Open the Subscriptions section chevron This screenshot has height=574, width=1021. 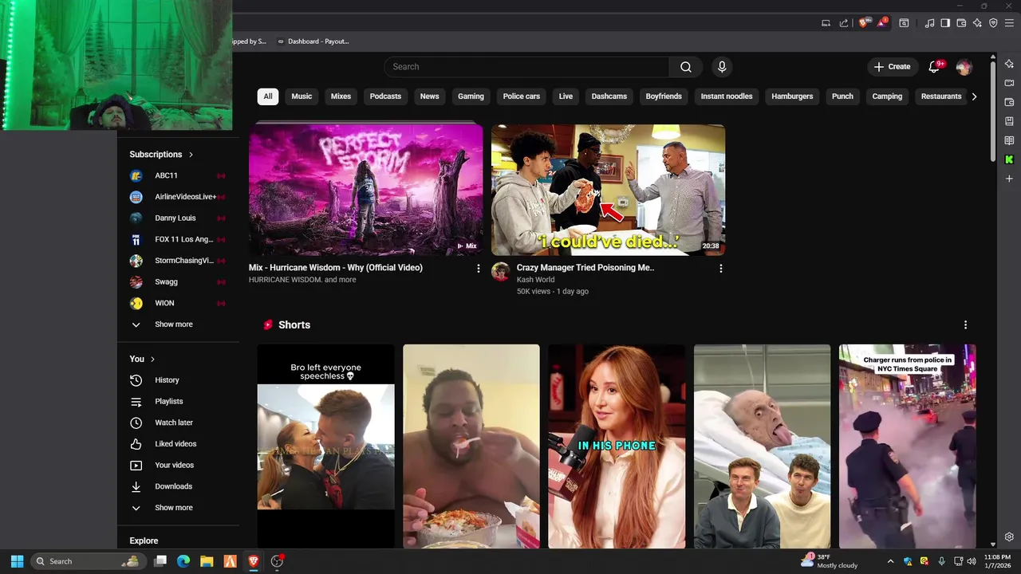(191, 155)
